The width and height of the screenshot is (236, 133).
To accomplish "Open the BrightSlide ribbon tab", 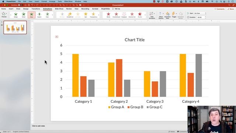I will 105,9.
